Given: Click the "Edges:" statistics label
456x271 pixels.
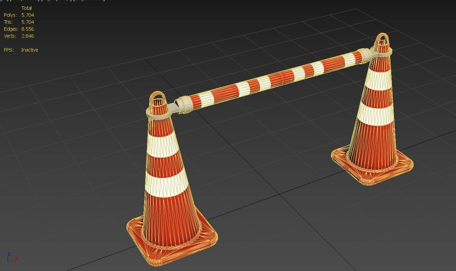Looking at the screenshot, I should click(11, 29).
